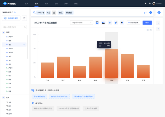Switch to the 搜索 tab in top navigation

(36, 4)
